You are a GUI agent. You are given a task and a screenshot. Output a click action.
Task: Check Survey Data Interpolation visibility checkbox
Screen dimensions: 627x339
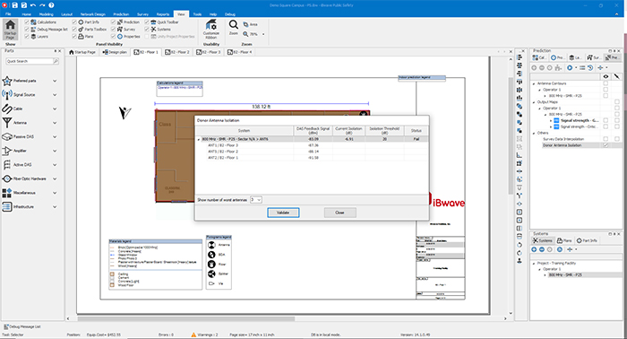pyautogui.click(x=606, y=139)
